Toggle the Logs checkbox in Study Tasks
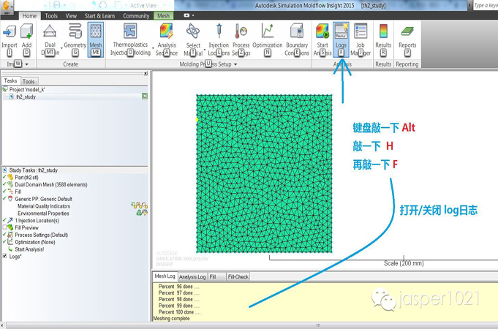Image resolution: width=498 pixels, height=329 pixels. (5, 256)
